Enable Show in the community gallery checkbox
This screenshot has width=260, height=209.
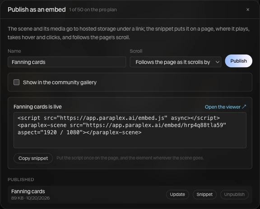(16, 82)
